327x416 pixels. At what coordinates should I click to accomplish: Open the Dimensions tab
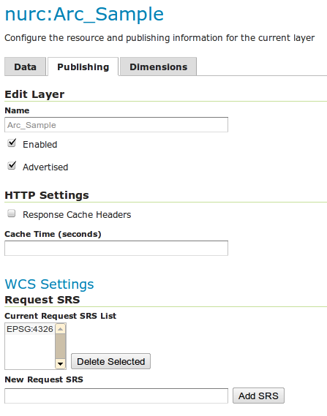click(x=159, y=67)
